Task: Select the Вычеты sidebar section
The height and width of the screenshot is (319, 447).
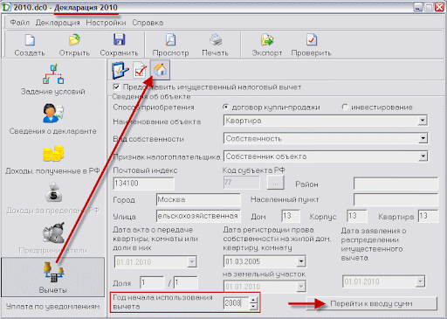Action: tap(53, 277)
